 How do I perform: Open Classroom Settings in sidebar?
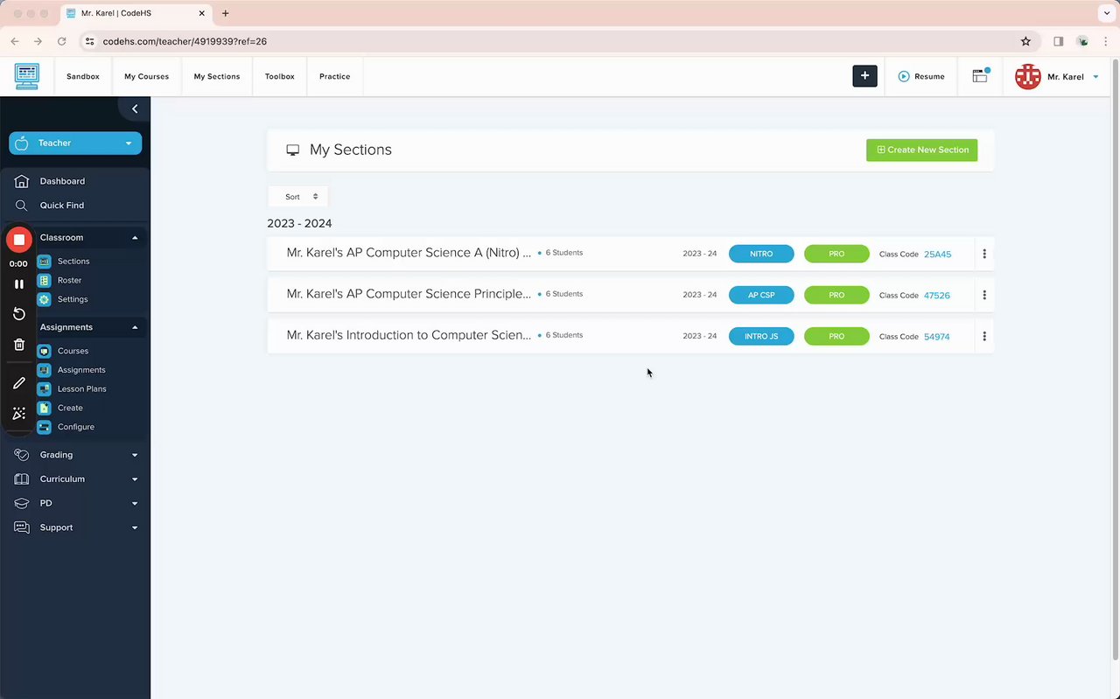tap(73, 299)
